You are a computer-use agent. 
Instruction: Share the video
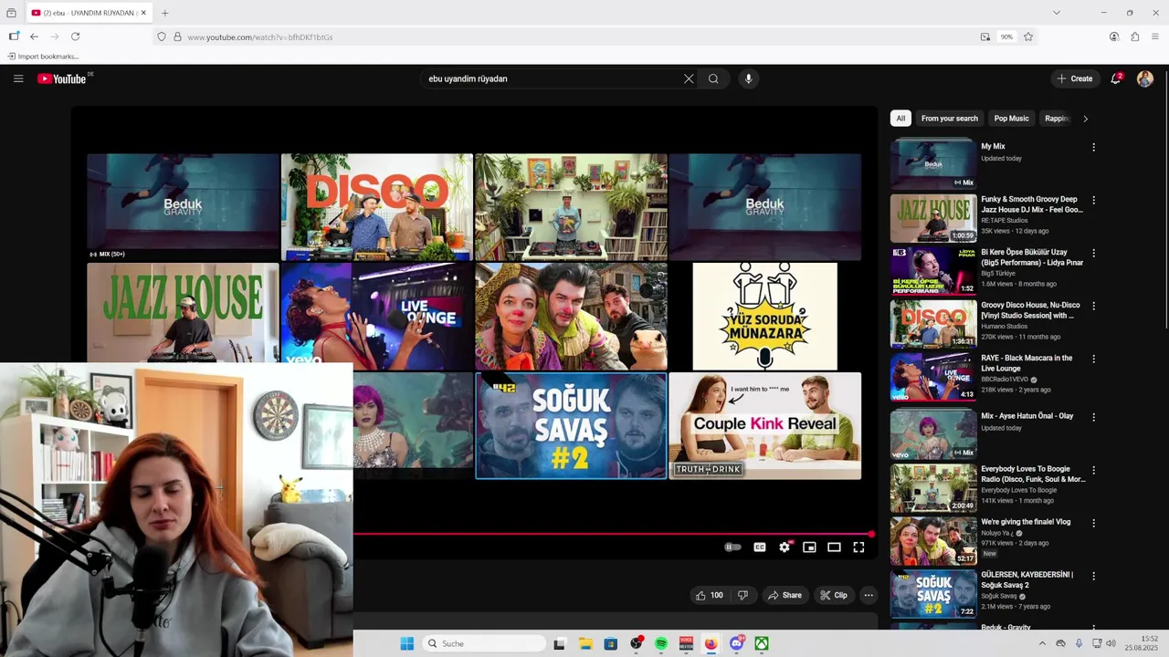[x=785, y=595]
